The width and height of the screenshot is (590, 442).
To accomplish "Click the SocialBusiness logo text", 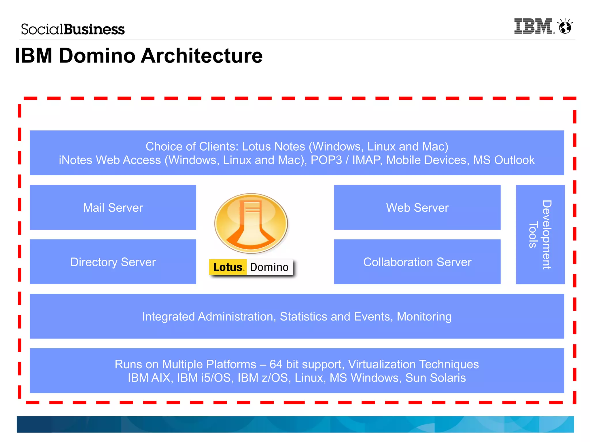I will [x=73, y=29].
